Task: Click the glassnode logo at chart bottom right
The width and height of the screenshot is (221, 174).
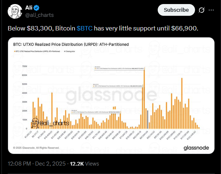Action: pos(196,148)
